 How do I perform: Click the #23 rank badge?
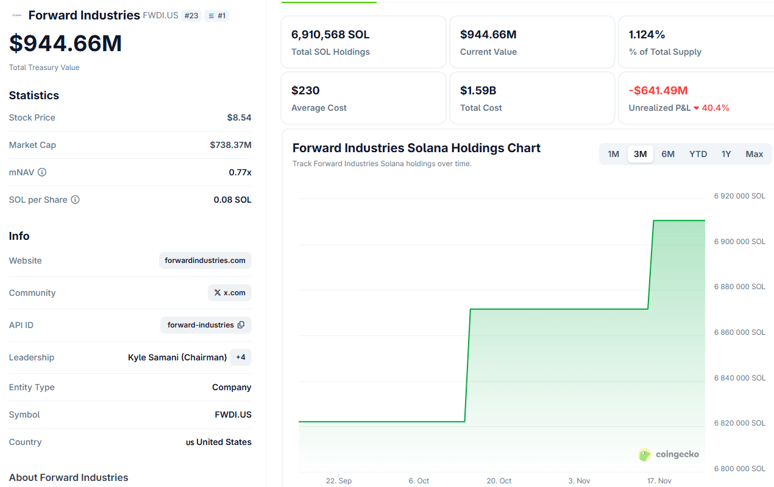191,16
